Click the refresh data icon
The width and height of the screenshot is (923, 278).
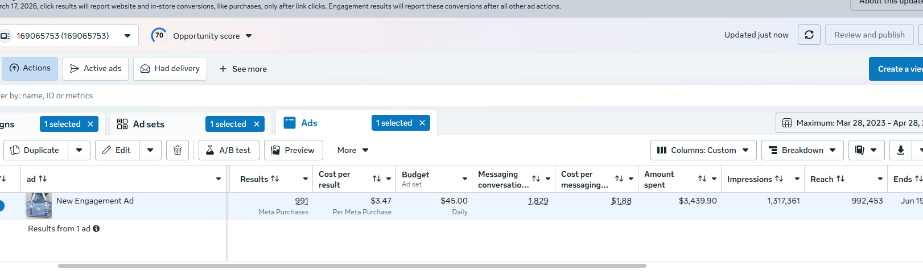(x=809, y=35)
